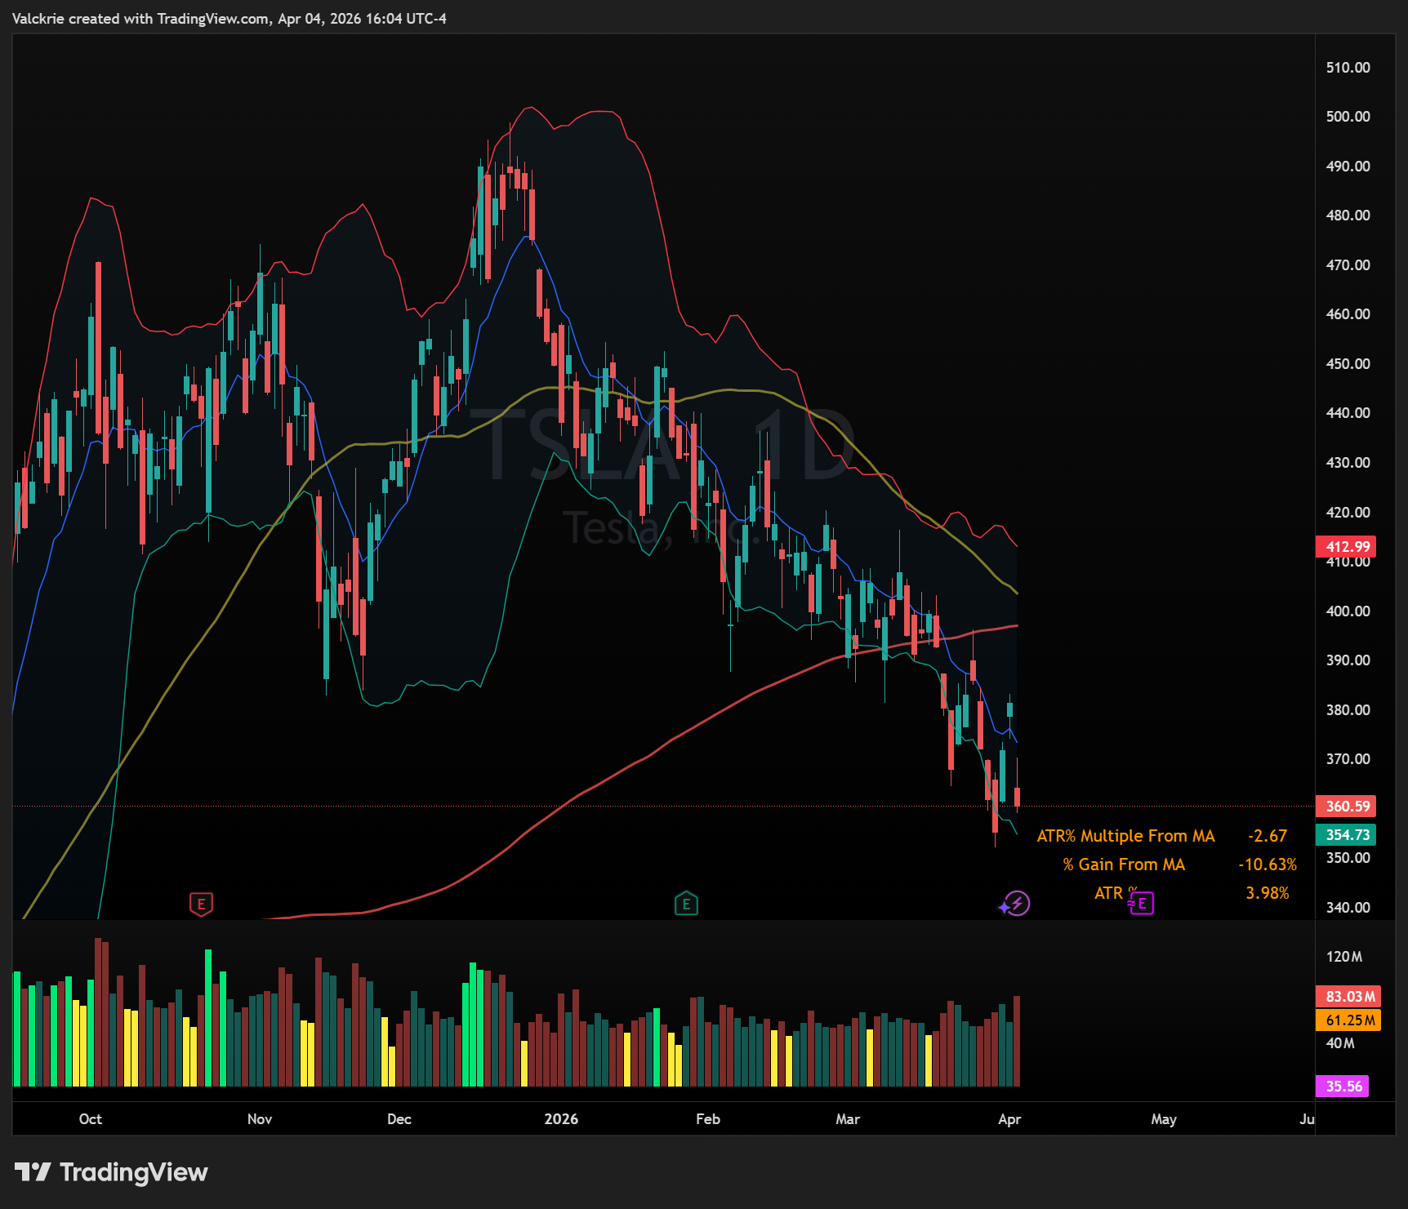
Task: Click the 3.98% ATR value
Action: point(1268,893)
